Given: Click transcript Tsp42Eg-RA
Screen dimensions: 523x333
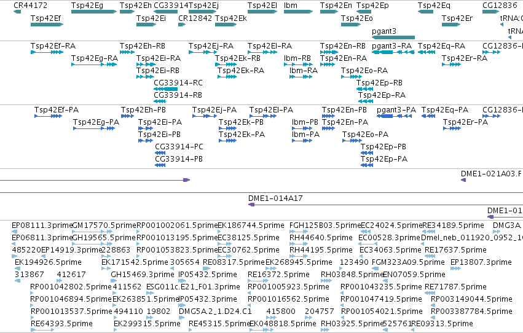Looking at the screenshot, I should 94,65.
